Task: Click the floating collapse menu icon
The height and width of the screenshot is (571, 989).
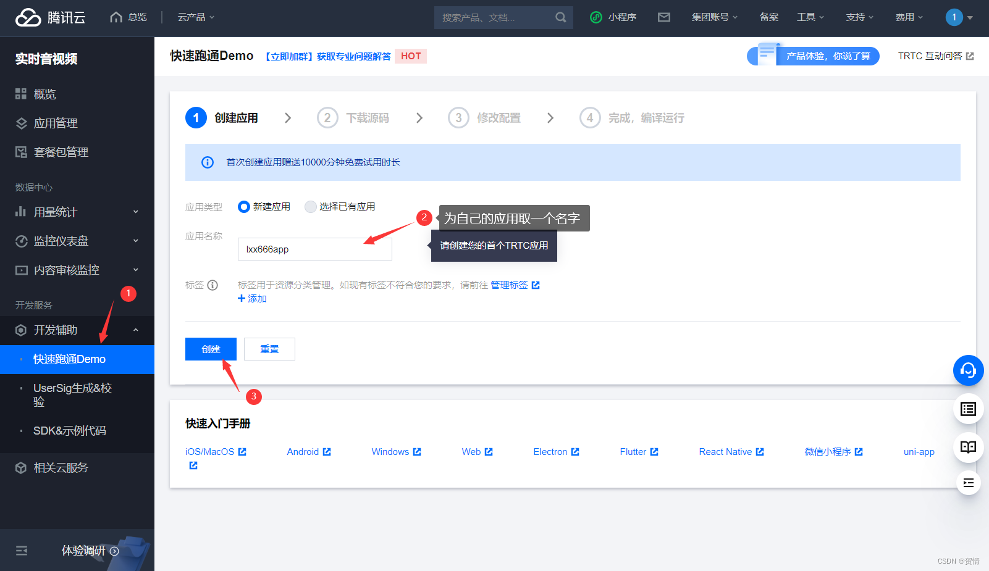Action: click(968, 483)
